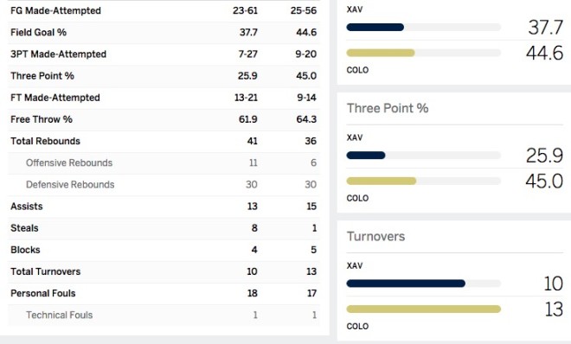Click the Three Point % card heading
Image resolution: width=571 pixels, height=344 pixels.
pos(388,108)
